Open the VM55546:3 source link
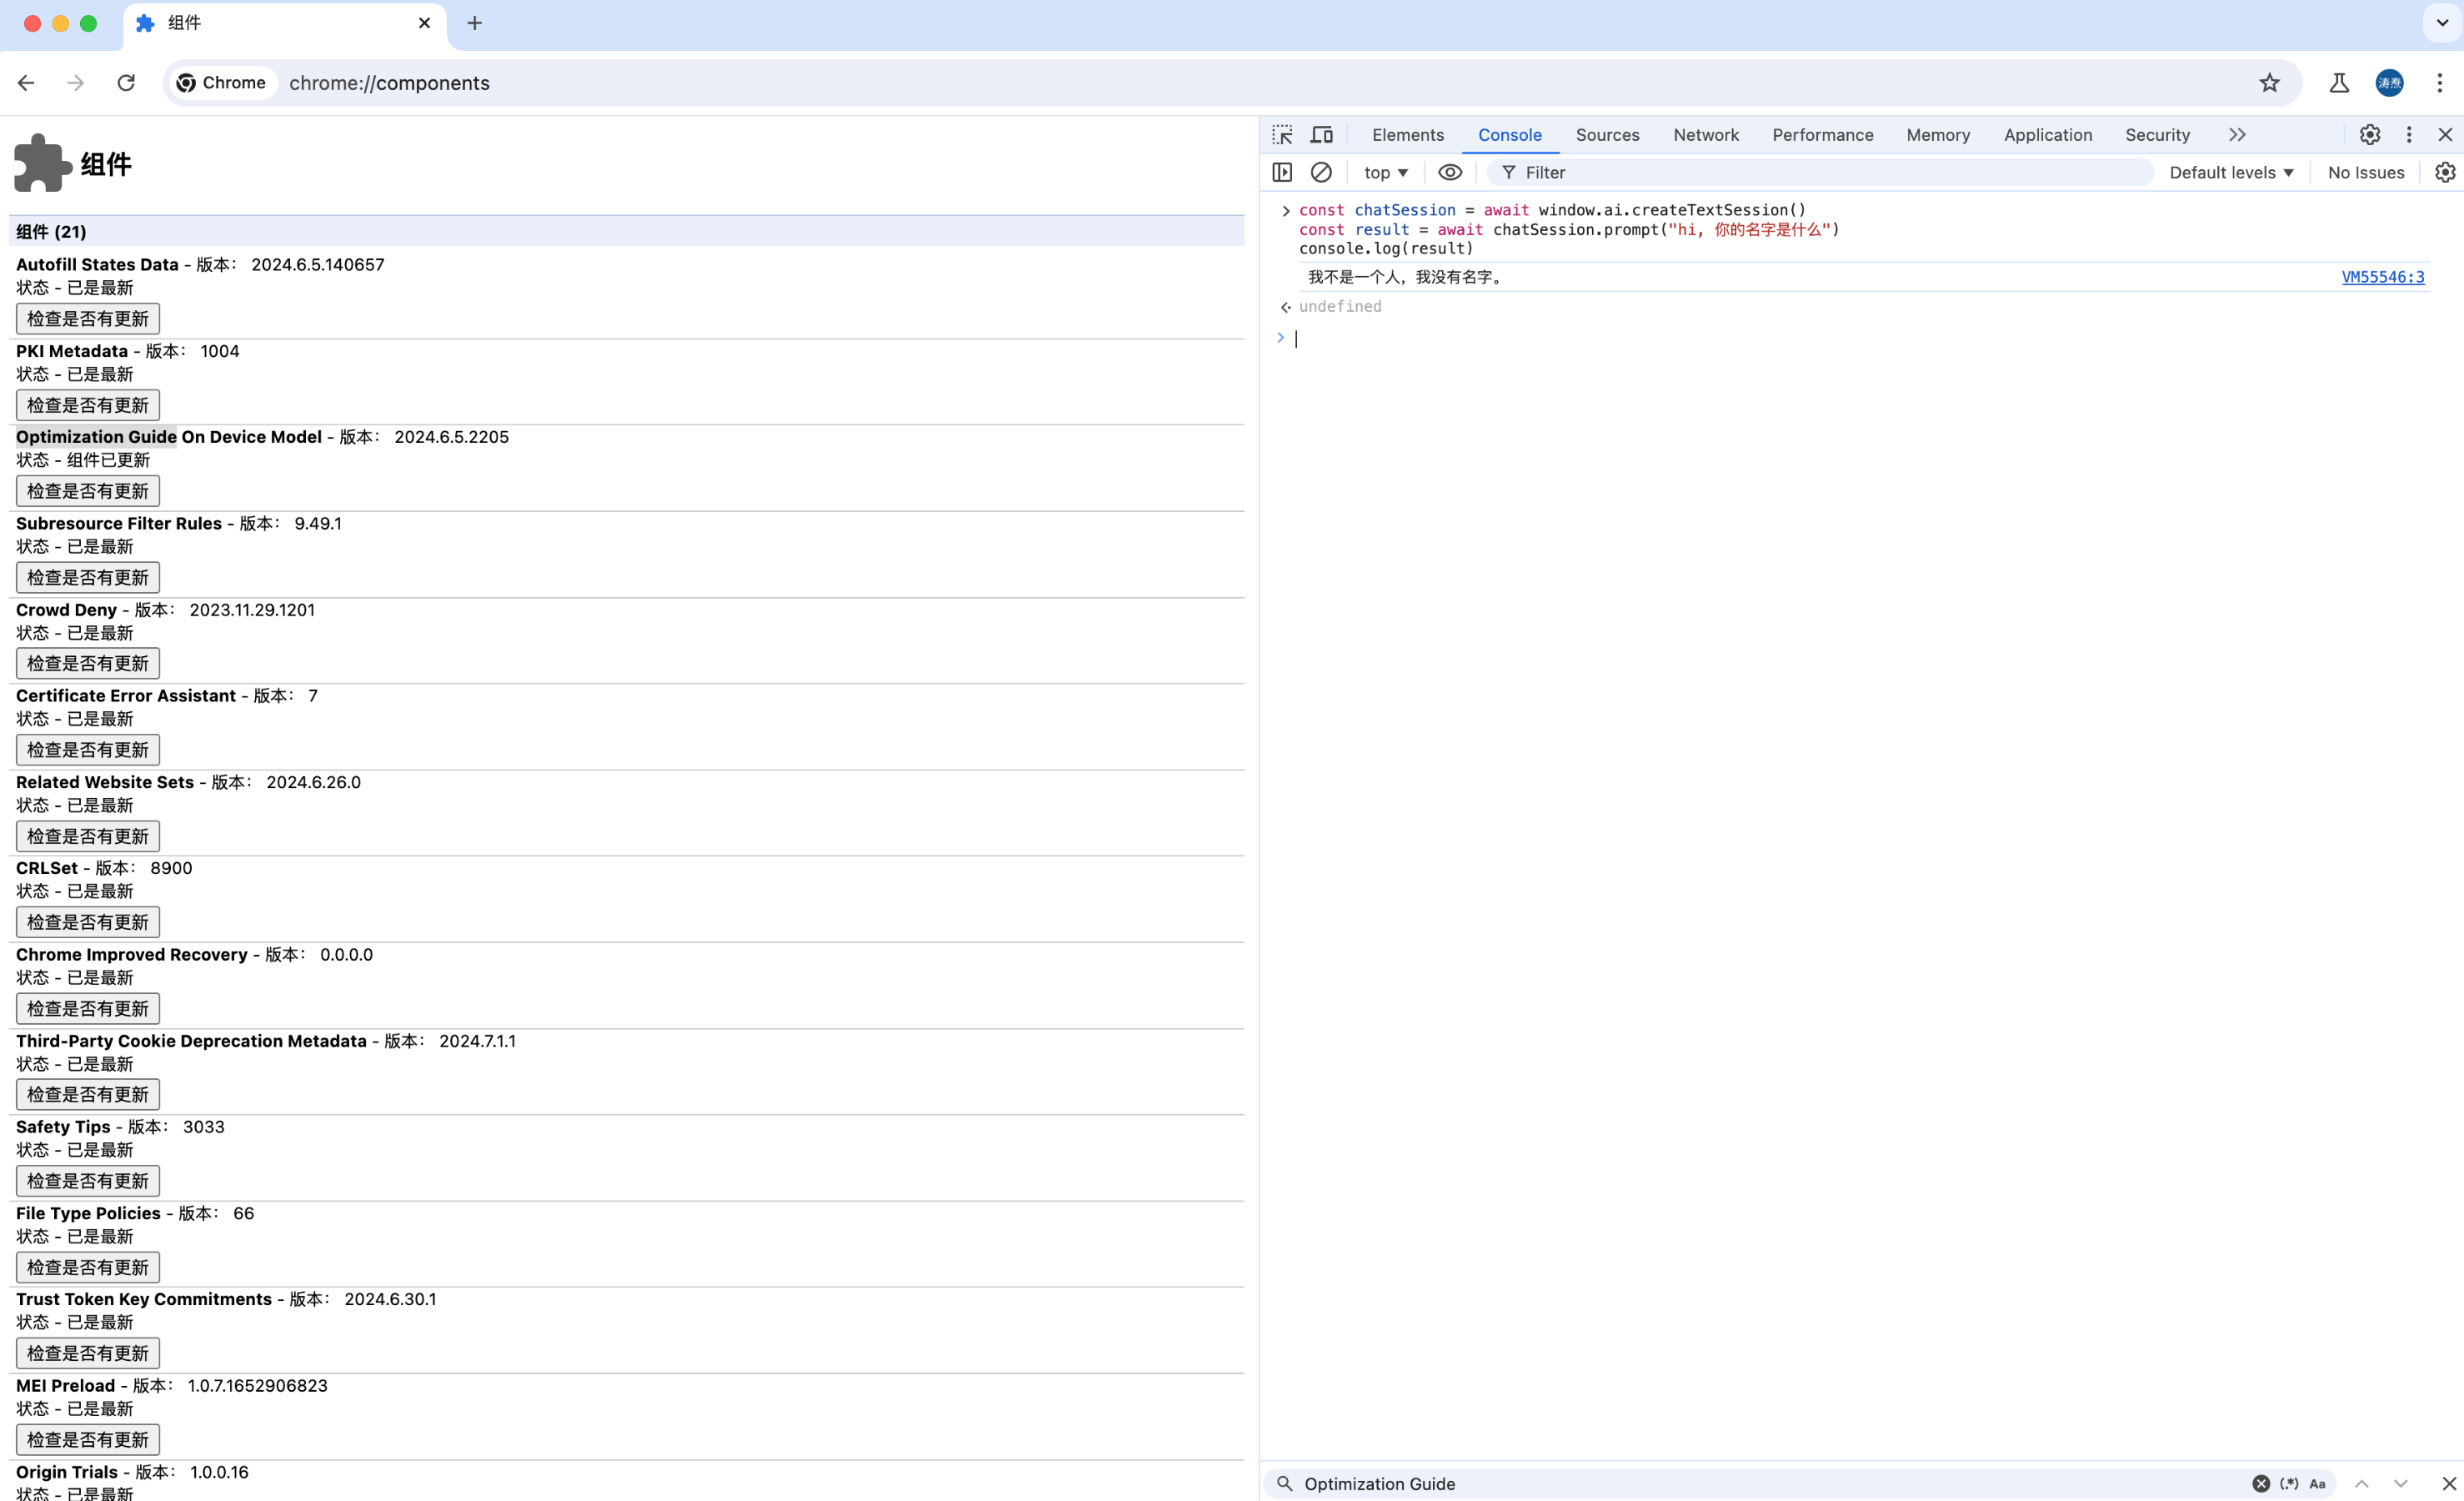 click(x=2382, y=277)
